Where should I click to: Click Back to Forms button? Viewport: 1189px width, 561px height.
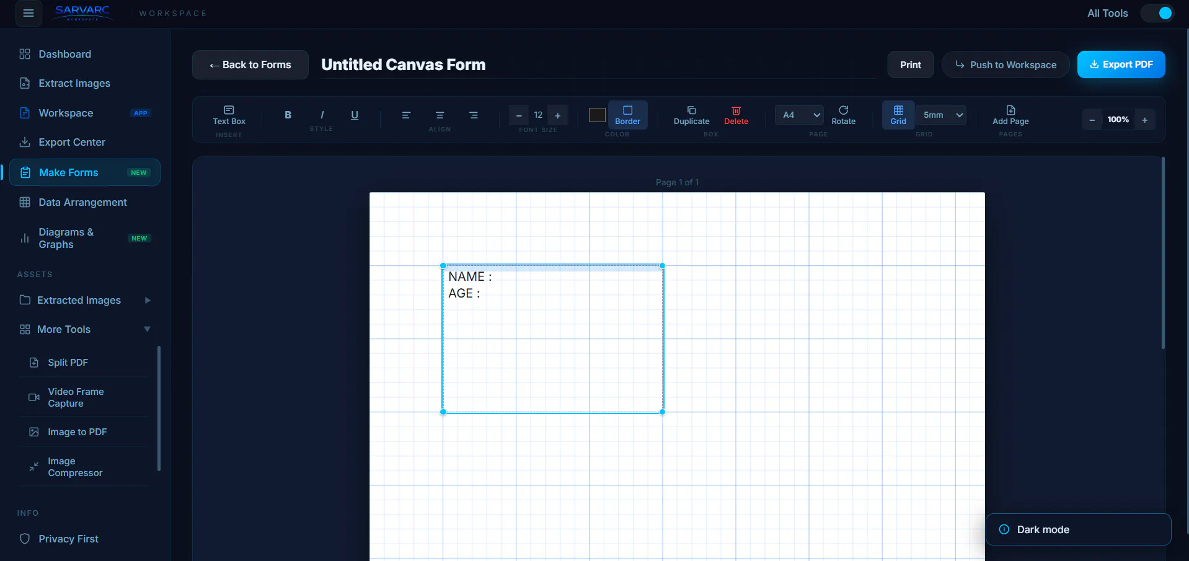250,64
